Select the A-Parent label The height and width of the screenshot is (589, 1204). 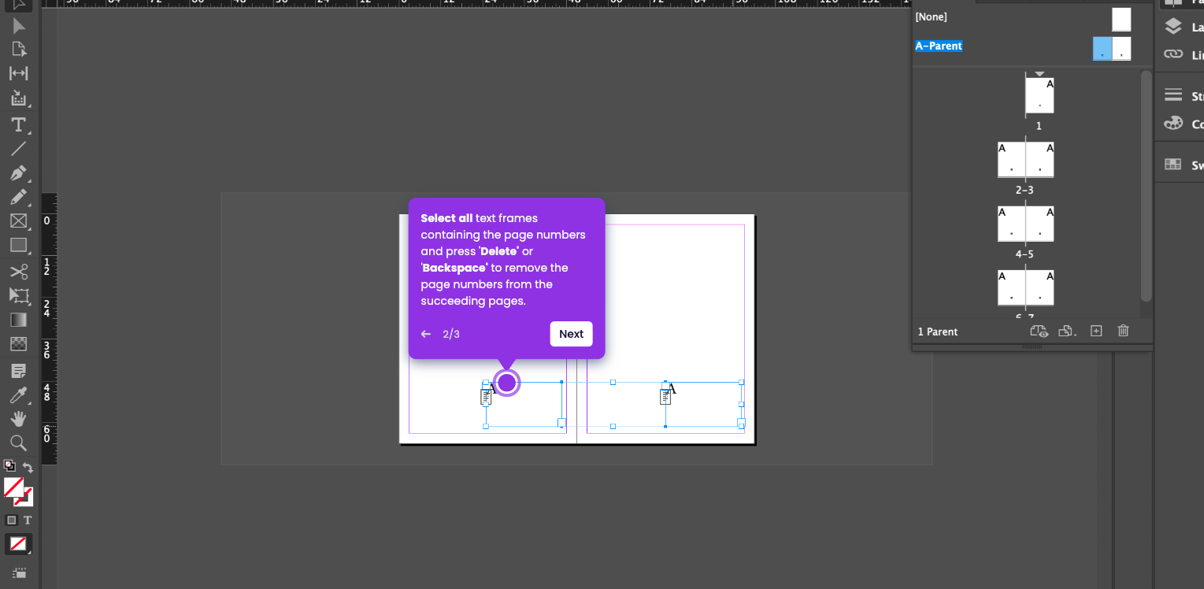[x=939, y=46]
